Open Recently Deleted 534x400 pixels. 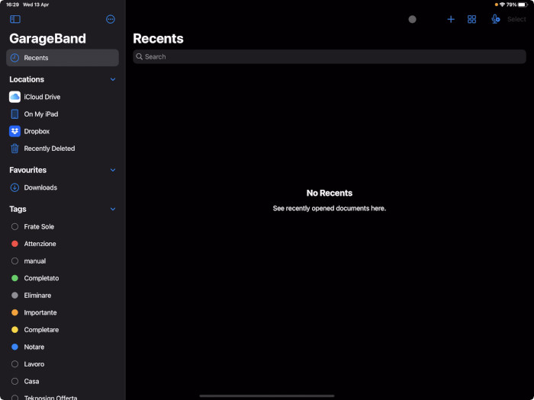pyautogui.click(x=63, y=149)
